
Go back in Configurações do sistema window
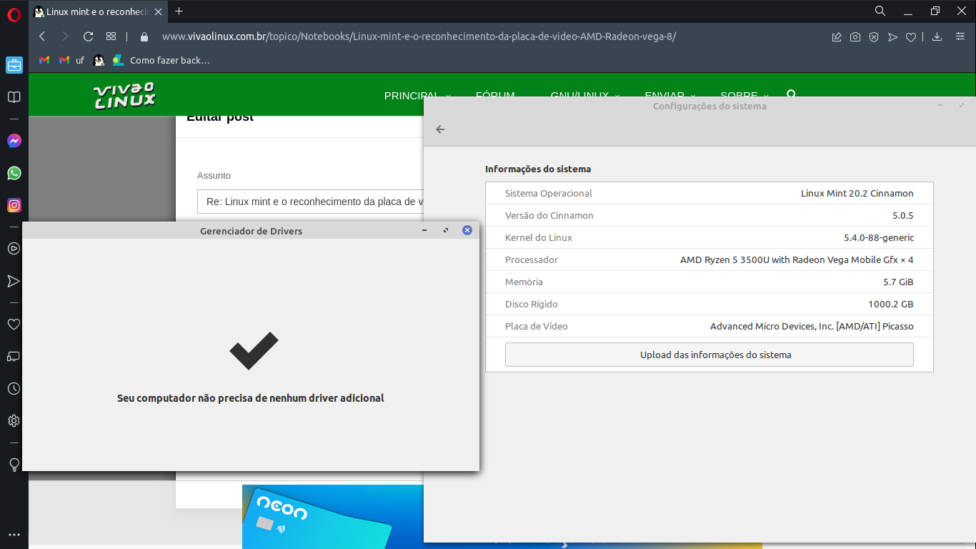(440, 129)
